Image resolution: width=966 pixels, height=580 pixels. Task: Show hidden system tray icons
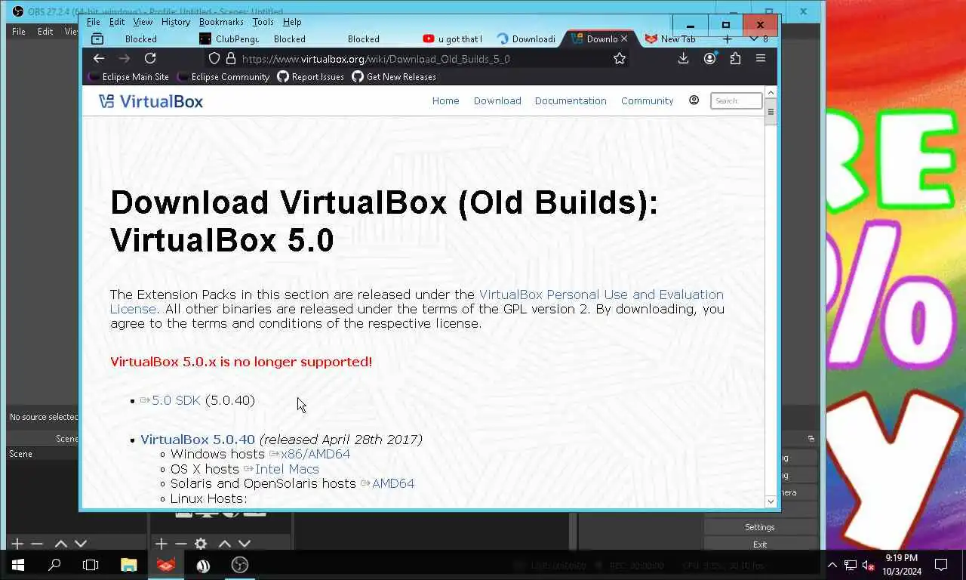click(832, 565)
